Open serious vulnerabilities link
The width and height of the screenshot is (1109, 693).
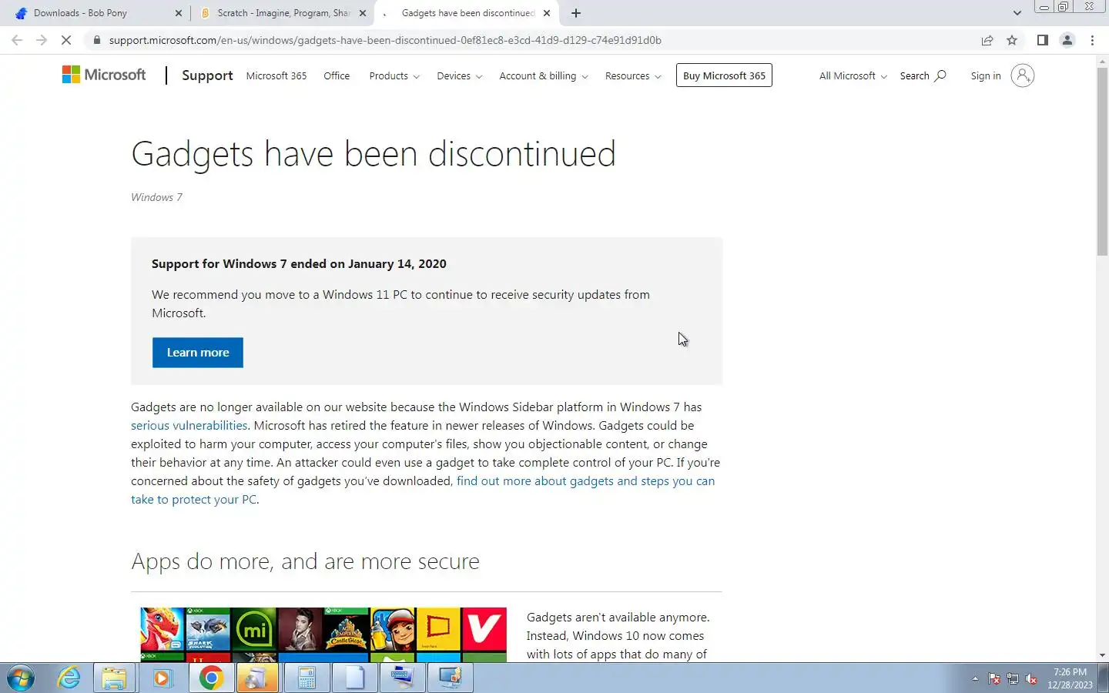click(x=189, y=425)
